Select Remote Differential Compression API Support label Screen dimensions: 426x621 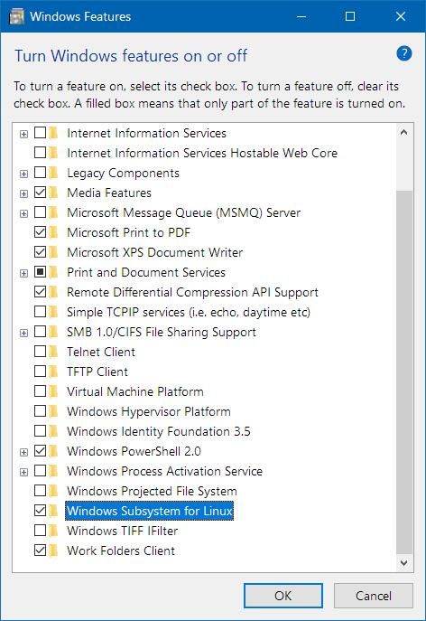click(x=192, y=292)
